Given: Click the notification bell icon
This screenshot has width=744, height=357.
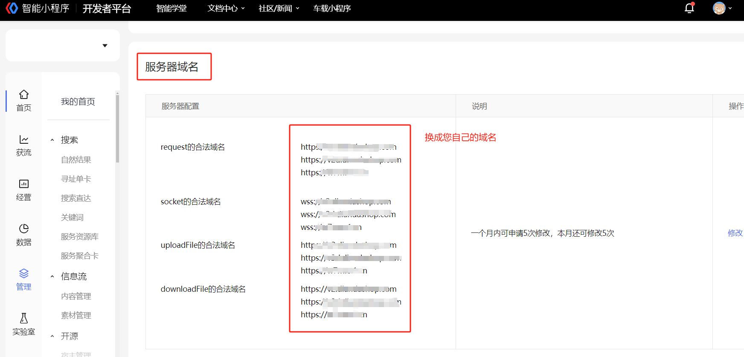Looking at the screenshot, I should [689, 8].
